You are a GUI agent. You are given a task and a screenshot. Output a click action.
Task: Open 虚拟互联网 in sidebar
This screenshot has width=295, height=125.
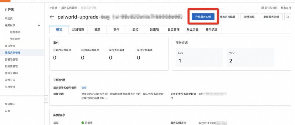pyautogui.click(x=11, y=73)
